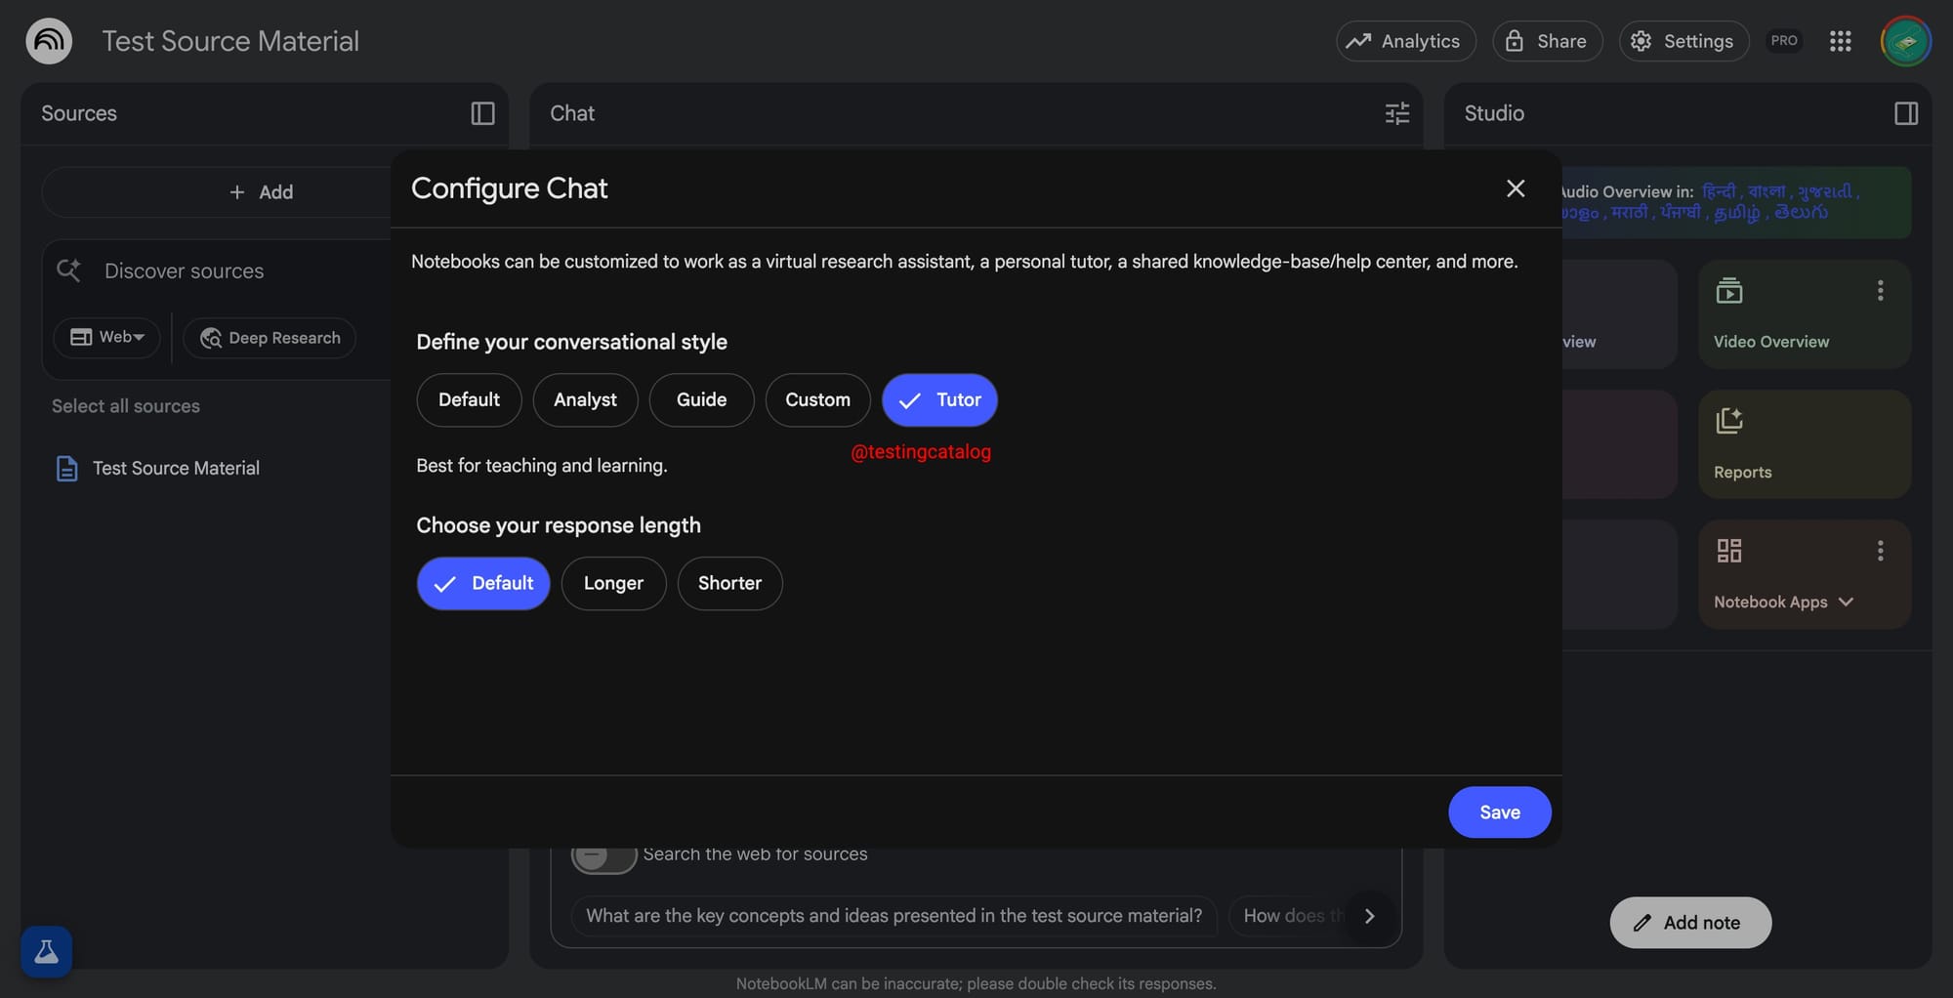Viewport: 1953px width, 998px height.
Task: Open the Settings menu
Action: tap(1683, 41)
